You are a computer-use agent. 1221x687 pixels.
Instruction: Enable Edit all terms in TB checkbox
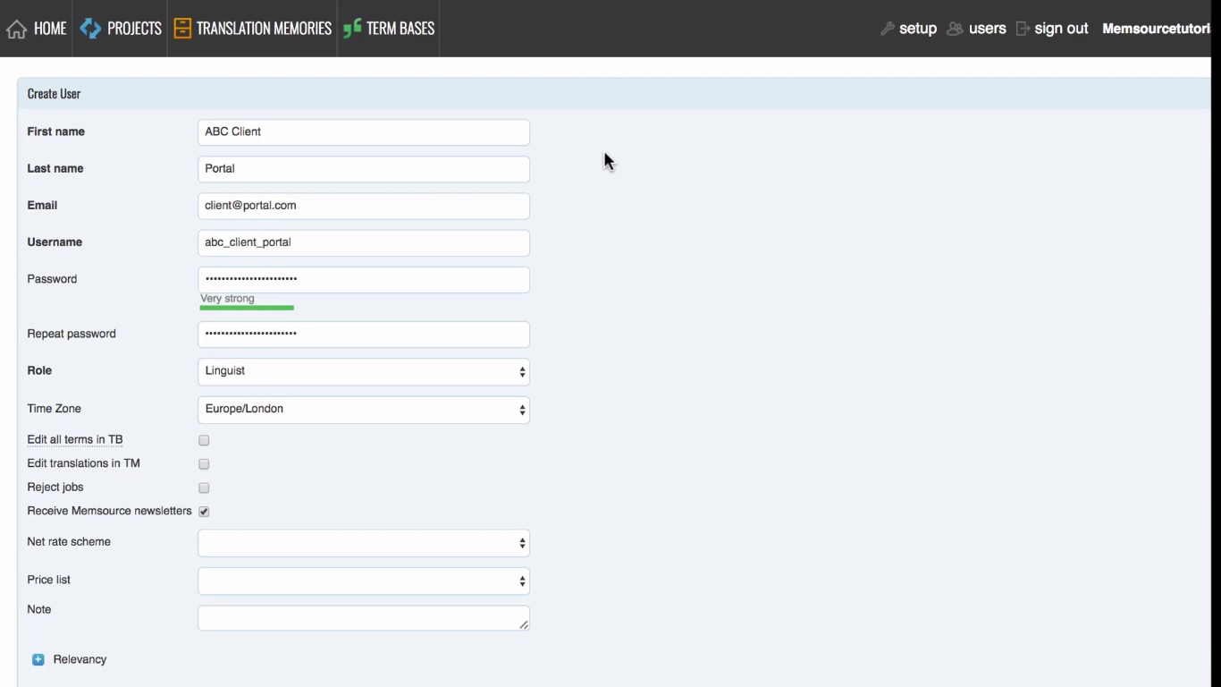point(204,440)
